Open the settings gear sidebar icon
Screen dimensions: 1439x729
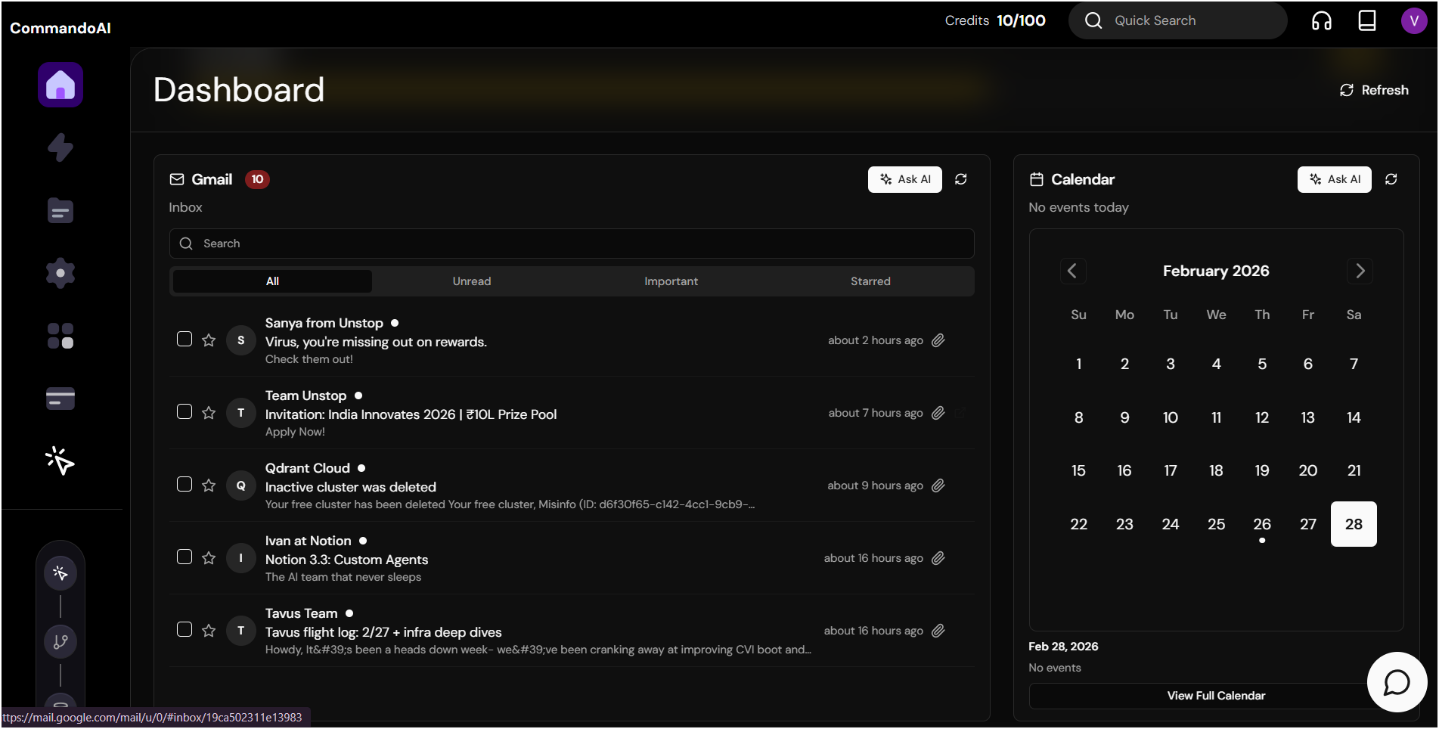(60, 273)
